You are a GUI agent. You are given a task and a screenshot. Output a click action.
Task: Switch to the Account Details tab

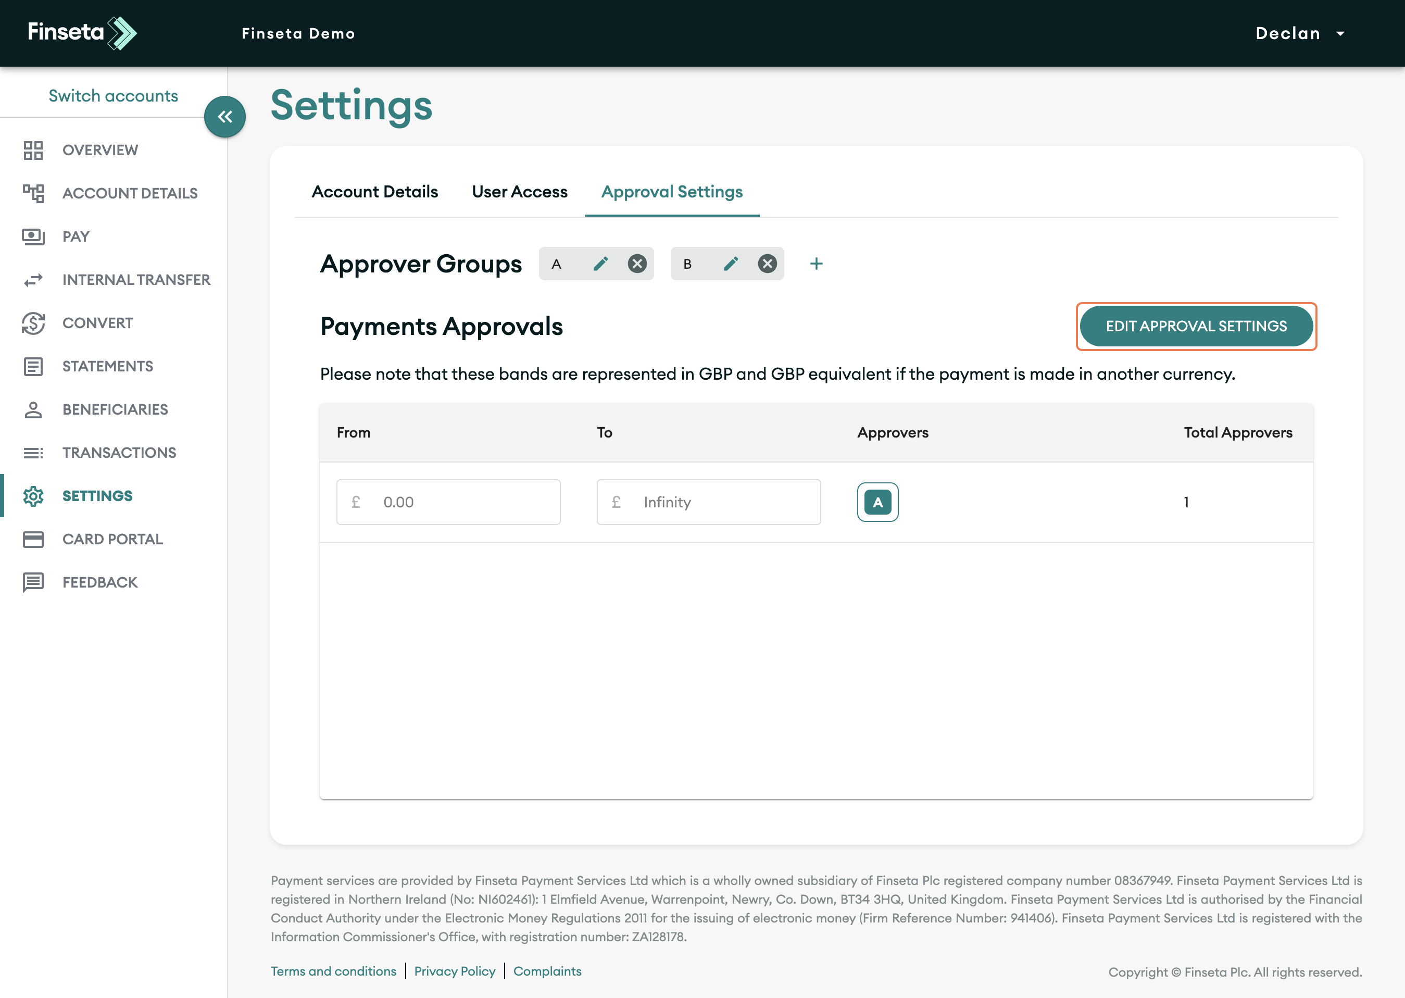(375, 192)
